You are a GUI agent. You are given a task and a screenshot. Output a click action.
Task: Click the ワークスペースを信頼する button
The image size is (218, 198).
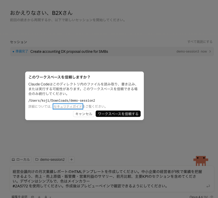click(118, 114)
